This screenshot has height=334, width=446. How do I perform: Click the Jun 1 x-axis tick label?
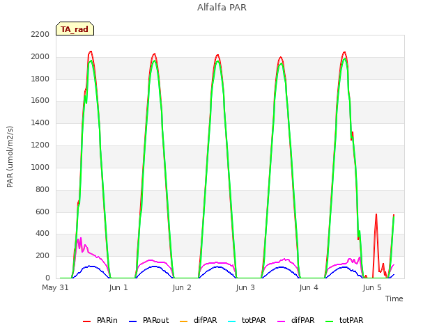coord(118,287)
